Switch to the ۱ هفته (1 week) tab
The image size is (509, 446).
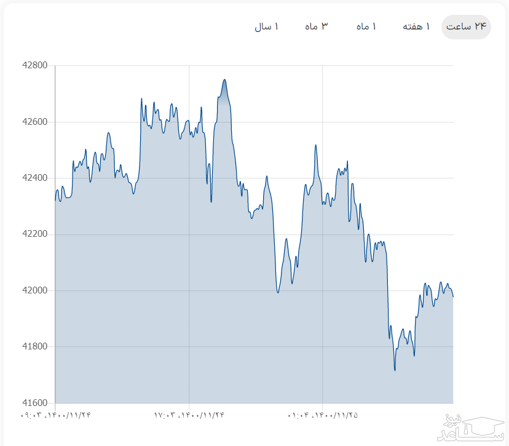click(416, 26)
